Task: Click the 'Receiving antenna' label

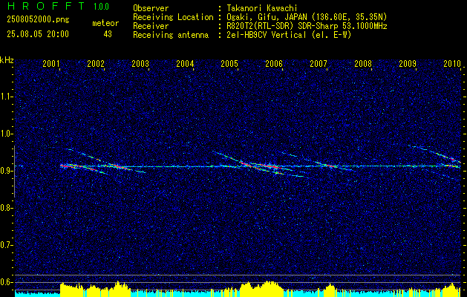Action: [x=171, y=35]
